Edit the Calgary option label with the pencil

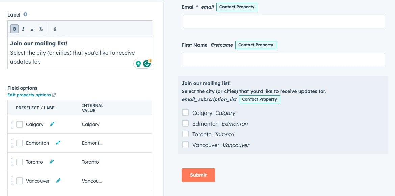pyautogui.click(x=52, y=124)
